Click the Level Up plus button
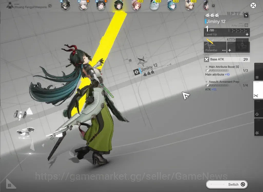 coord(247,34)
